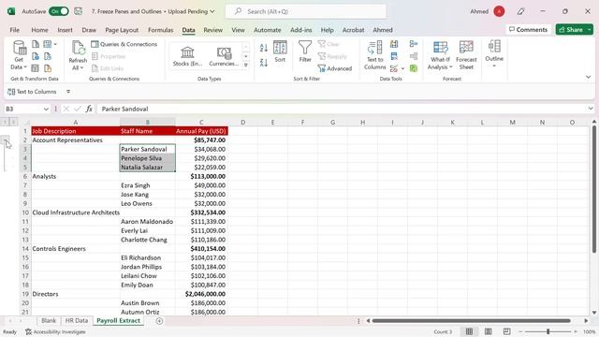The width and height of the screenshot is (599, 337).
Task: Click the Advanced filter button
Action: pos(335,68)
